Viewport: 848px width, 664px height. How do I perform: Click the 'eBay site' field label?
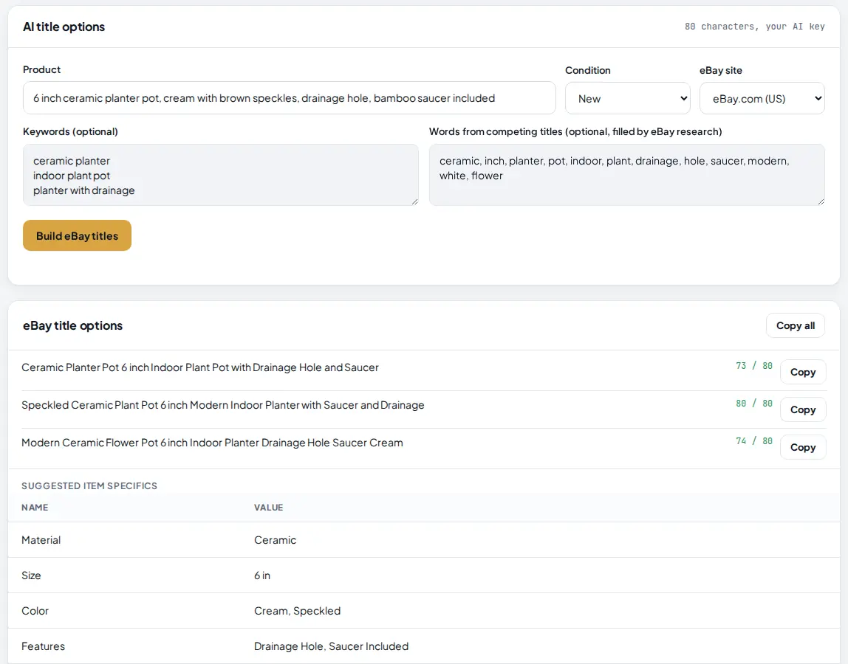(720, 70)
